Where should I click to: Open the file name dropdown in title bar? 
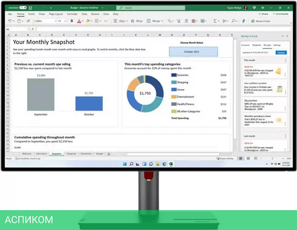click(x=102, y=8)
